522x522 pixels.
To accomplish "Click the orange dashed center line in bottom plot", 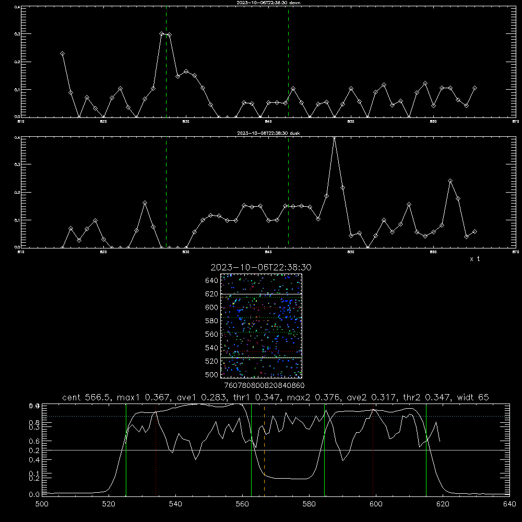I will tap(264, 449).
